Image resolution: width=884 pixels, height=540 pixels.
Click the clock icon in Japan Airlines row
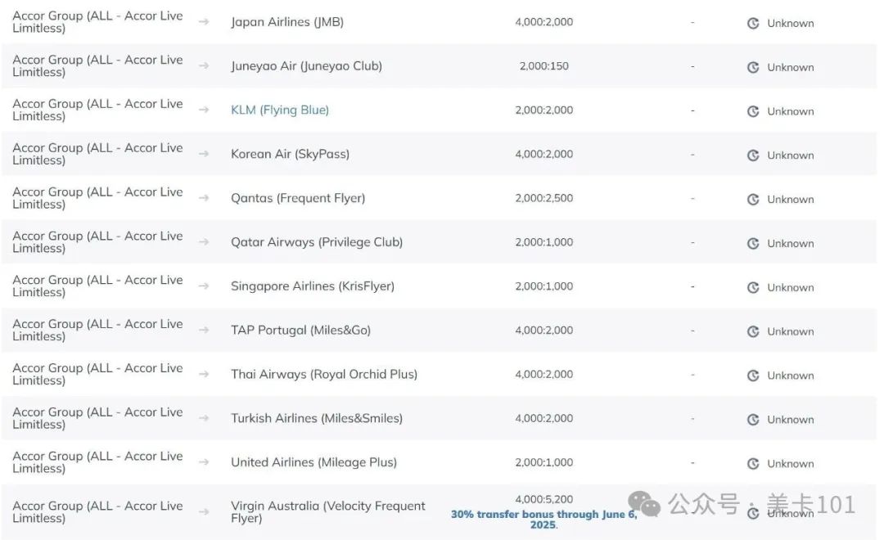[753, 23]
